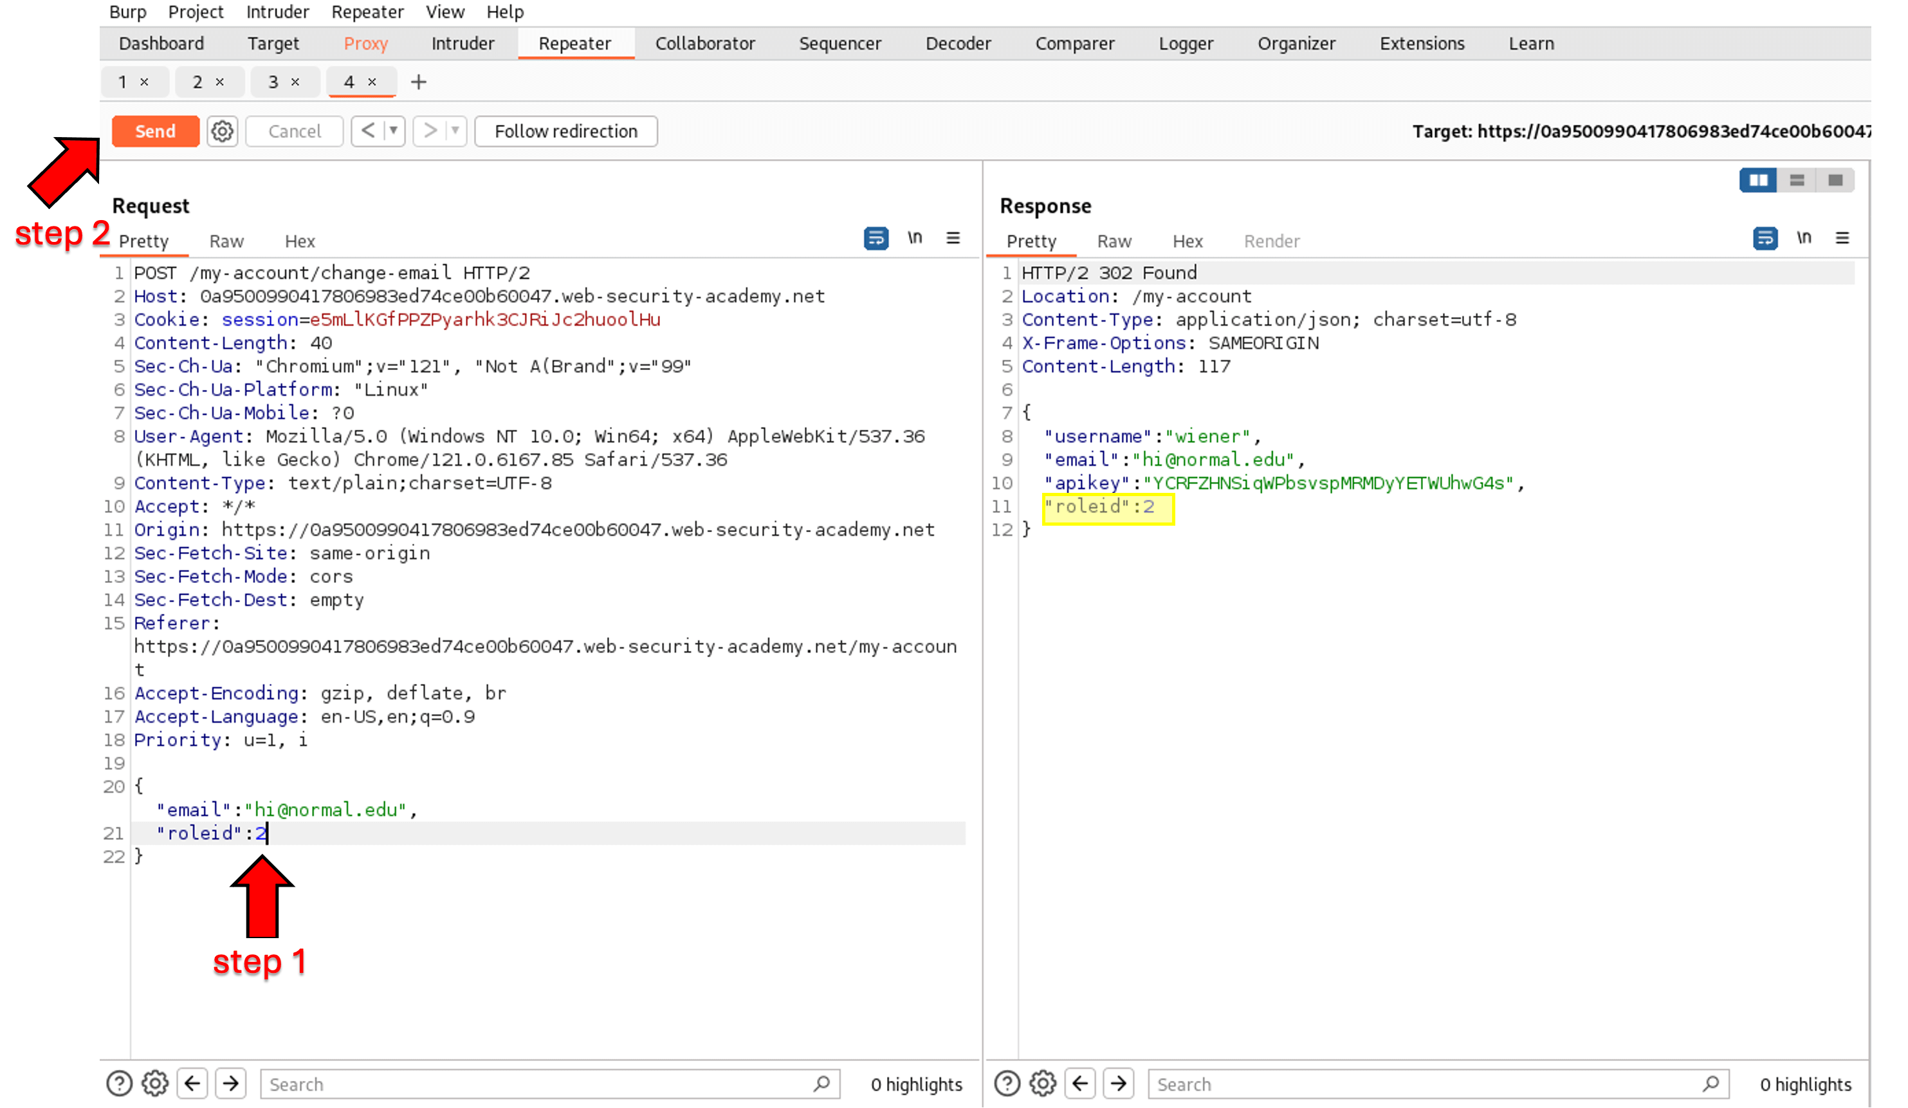Viewport: 1908px width, 1108px height.
Task: Open Response search settings gear
Action: (1043, 1084)
